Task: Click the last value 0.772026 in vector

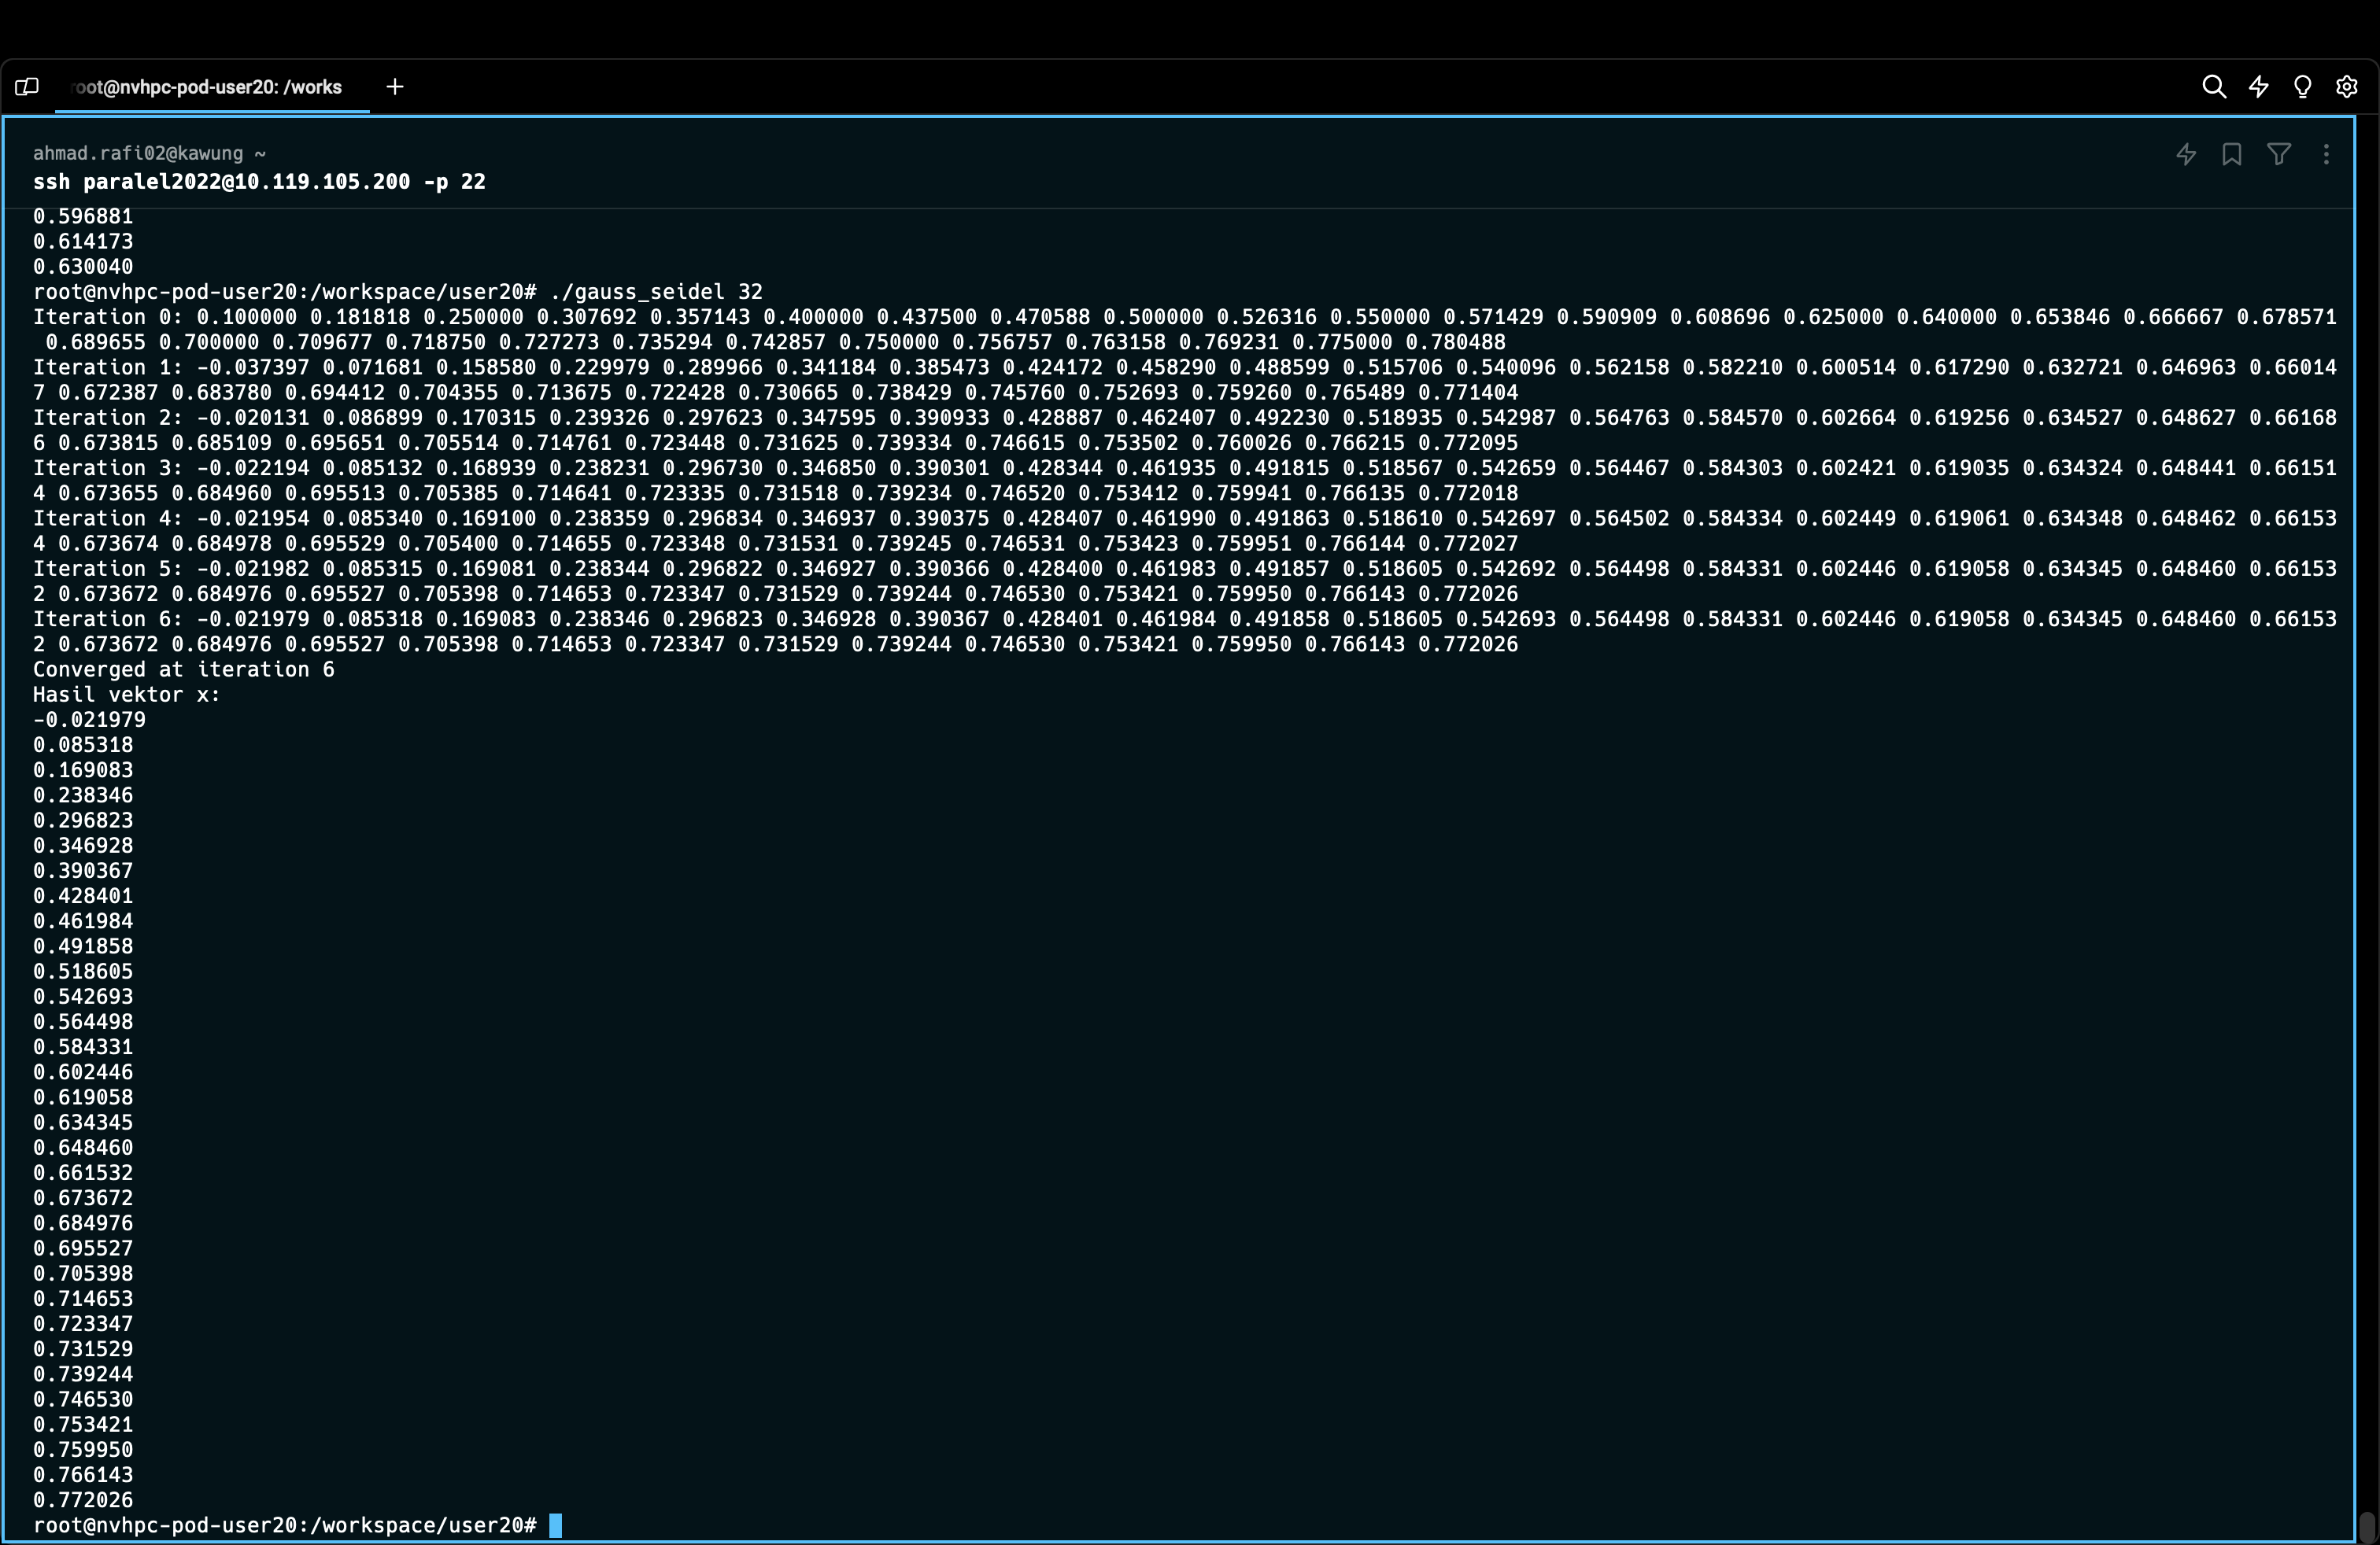Action: tap(83, 1499)
